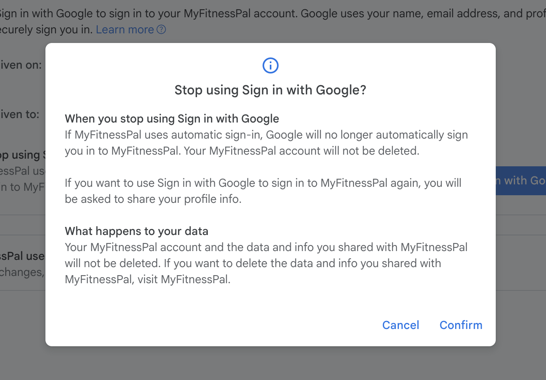Click the question mark icon beside Learn more

pyautogui.click(x=161, y=29)
